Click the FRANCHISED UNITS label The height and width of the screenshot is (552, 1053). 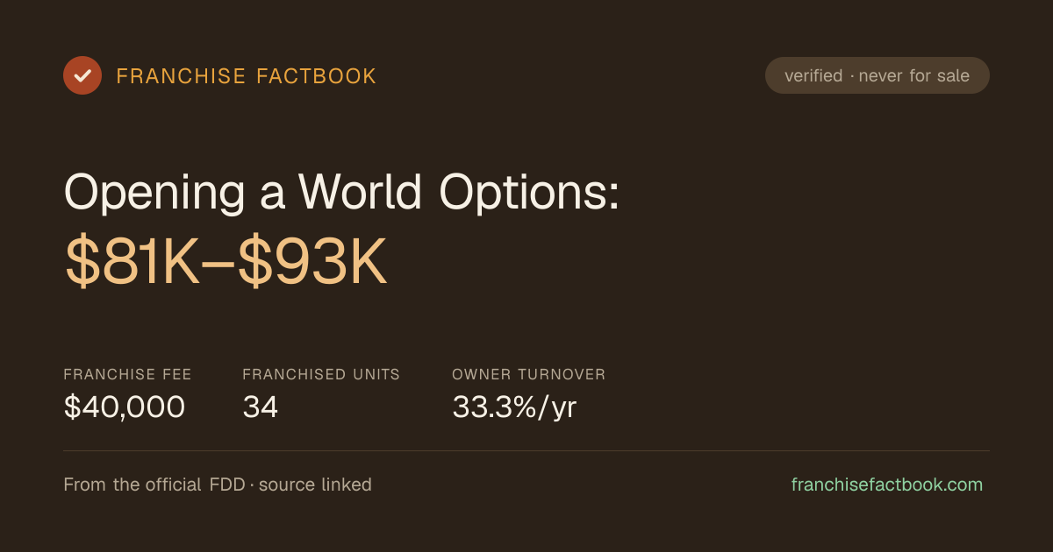click(321, 374)
